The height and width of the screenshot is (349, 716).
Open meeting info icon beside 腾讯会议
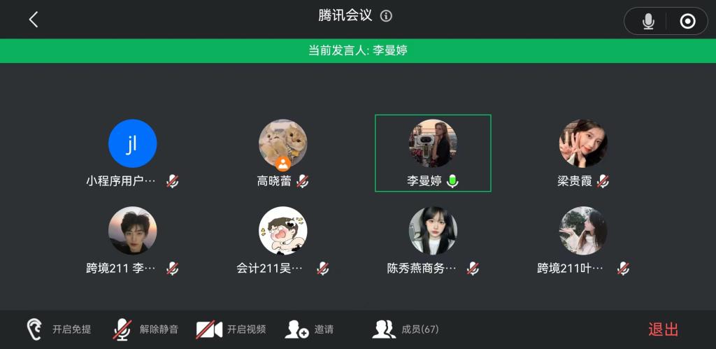386,17
